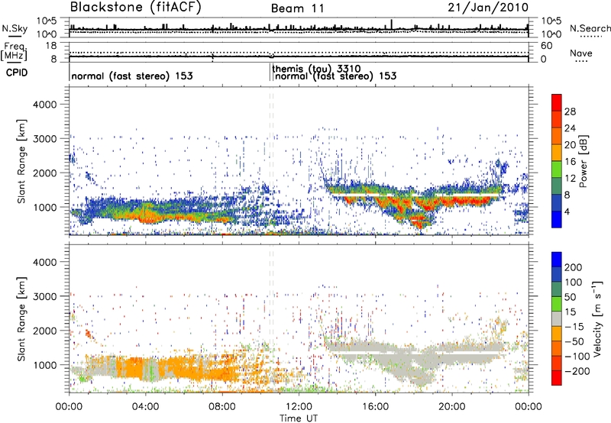This screenshot has height=423, width=611.
Task: Click the "N.Sky" legend label
Action: point(15,28)
